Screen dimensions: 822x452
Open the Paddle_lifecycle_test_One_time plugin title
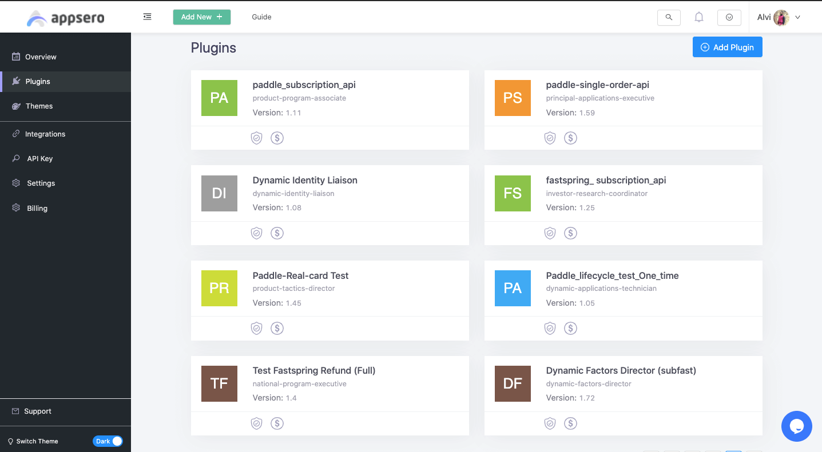(613, 275)
